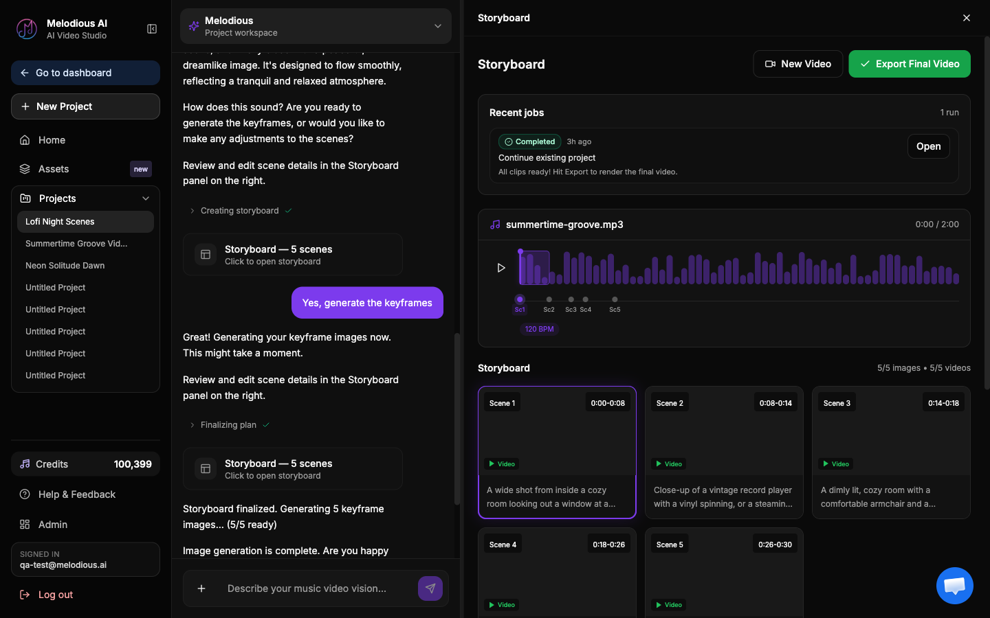The height and width of the screenshot is (618, 990).
Task: Expand the Finalizing plan step
Action: pyautogui.click(x=229, y=425)
